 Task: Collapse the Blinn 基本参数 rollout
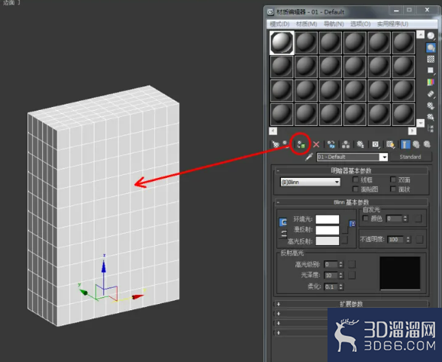pyautogui.click(x=351, y=202)
